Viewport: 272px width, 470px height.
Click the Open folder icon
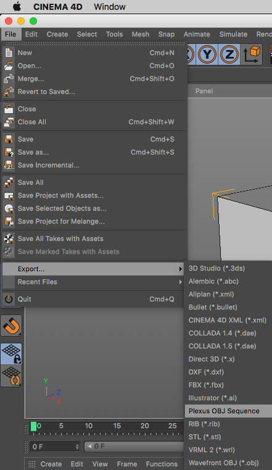click(x=9, y=65)
